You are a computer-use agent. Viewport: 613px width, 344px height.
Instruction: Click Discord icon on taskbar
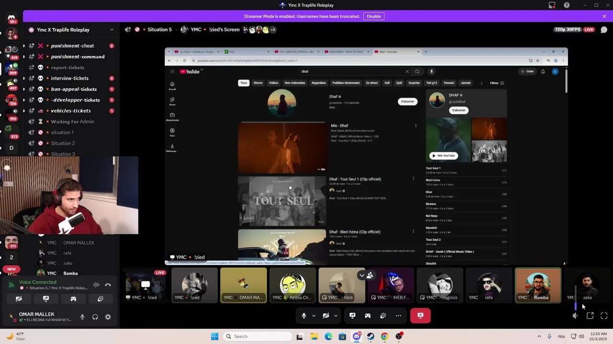(x=356, y=336)
